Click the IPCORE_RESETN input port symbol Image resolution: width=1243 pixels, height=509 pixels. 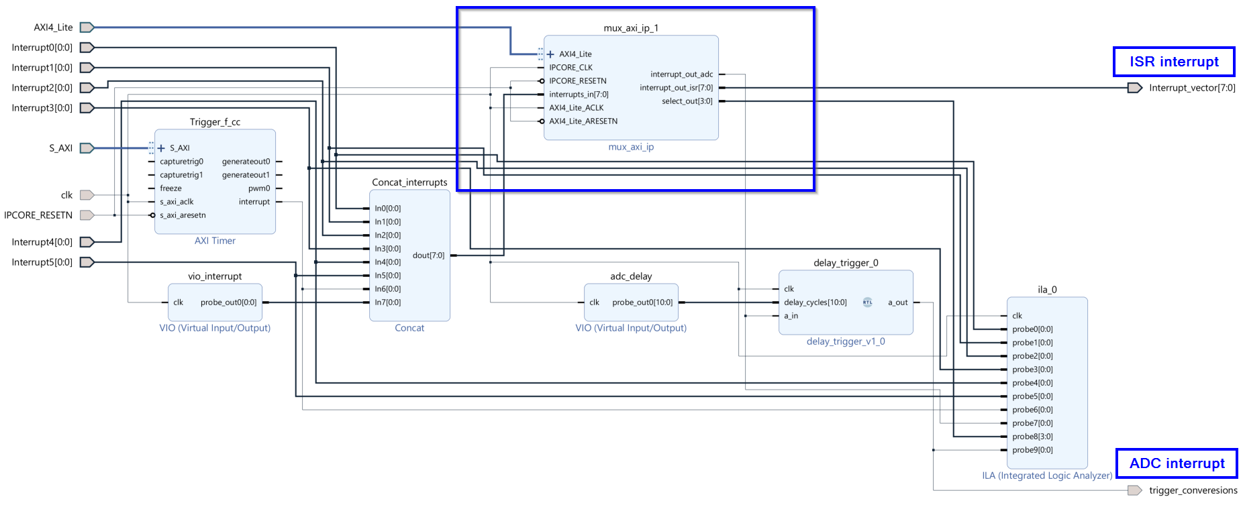pyautogui.click(x=87, y=215)
